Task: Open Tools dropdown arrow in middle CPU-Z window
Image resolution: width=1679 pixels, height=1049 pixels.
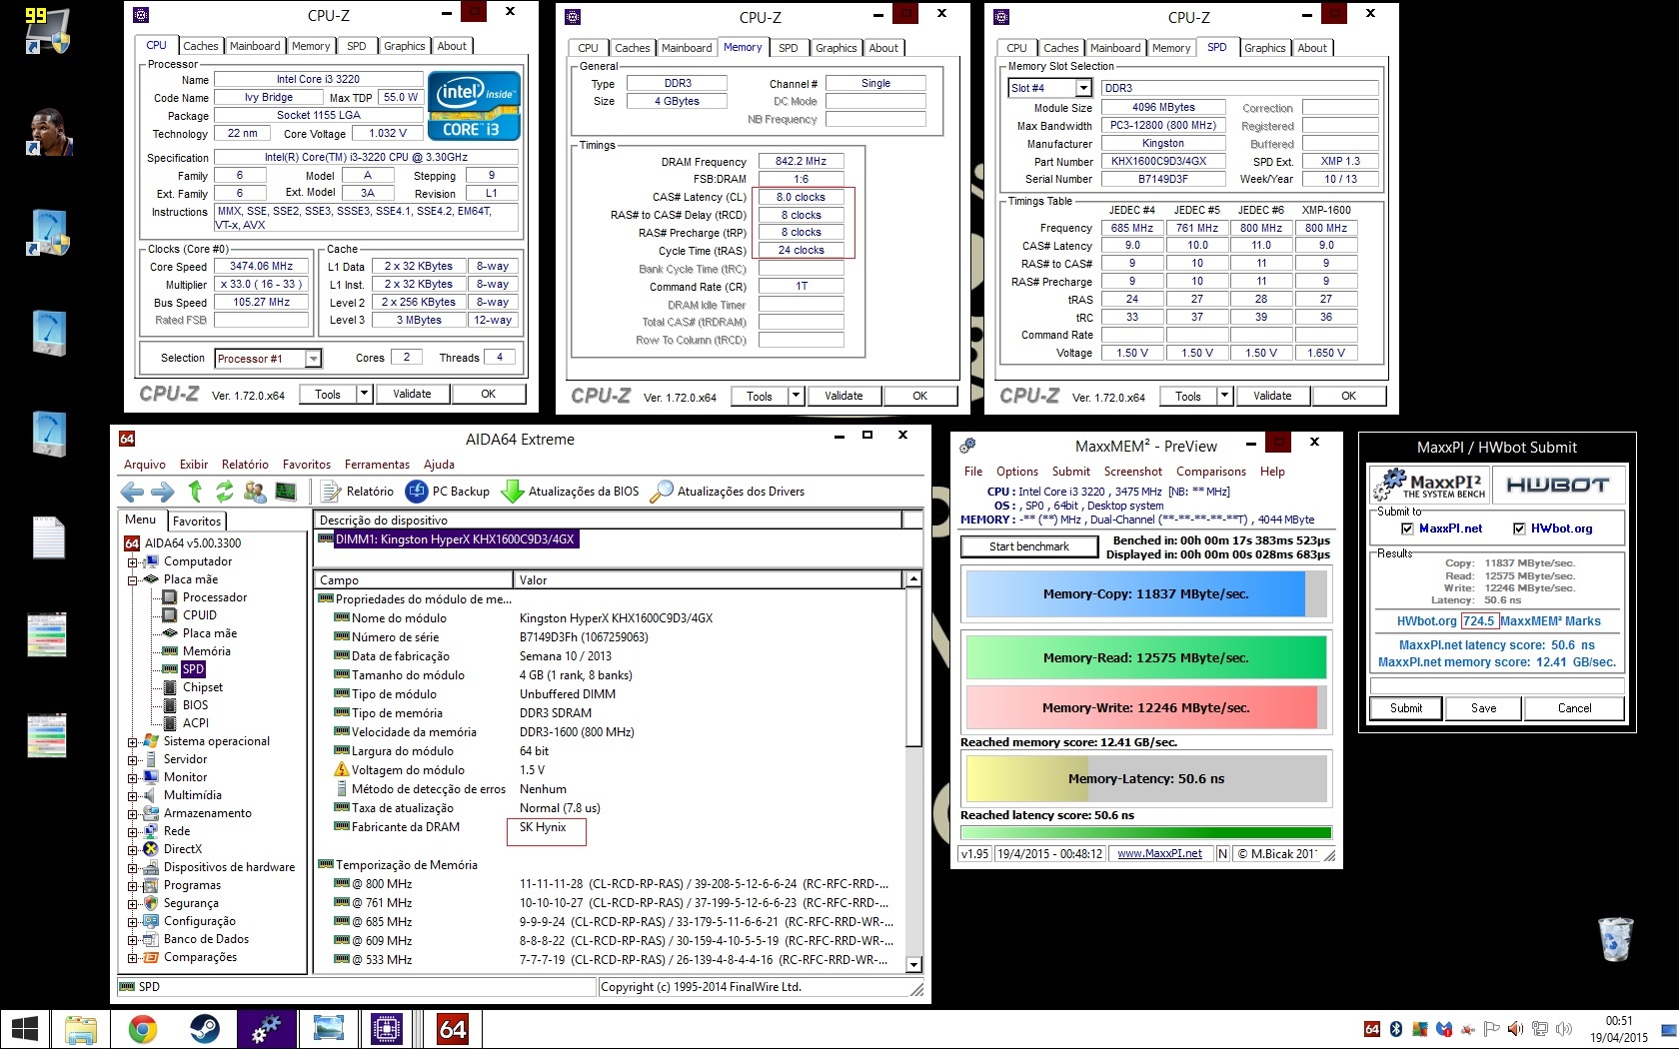Action: pyautogui.click(x=796, y=397)
